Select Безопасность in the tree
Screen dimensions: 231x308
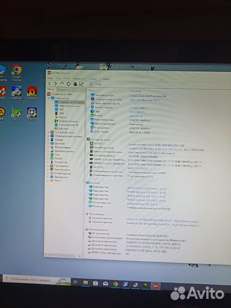60,169
